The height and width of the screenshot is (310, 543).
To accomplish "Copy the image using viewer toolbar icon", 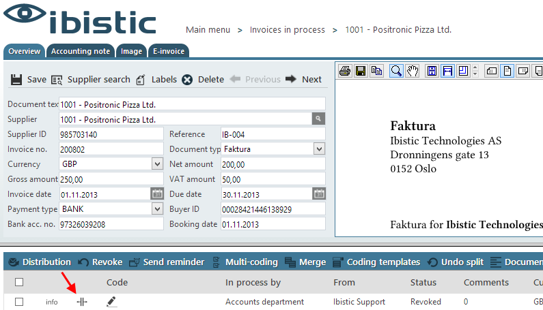I will click(376, 71).
